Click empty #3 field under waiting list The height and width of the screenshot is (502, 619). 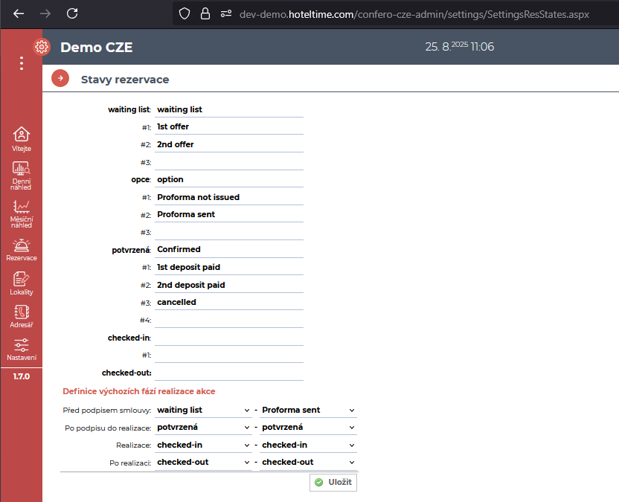[x=229, y=162]
